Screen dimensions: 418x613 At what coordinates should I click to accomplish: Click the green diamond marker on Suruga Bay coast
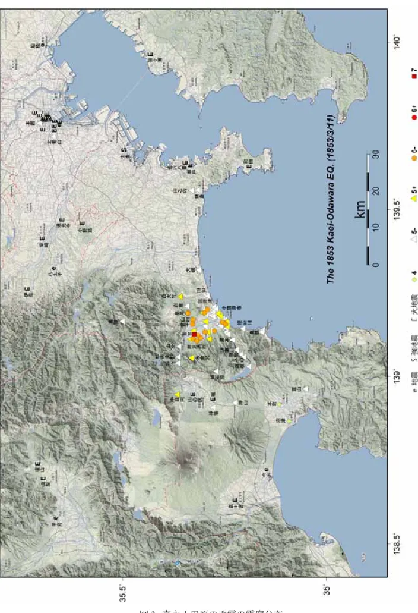[x=289, y=421]
